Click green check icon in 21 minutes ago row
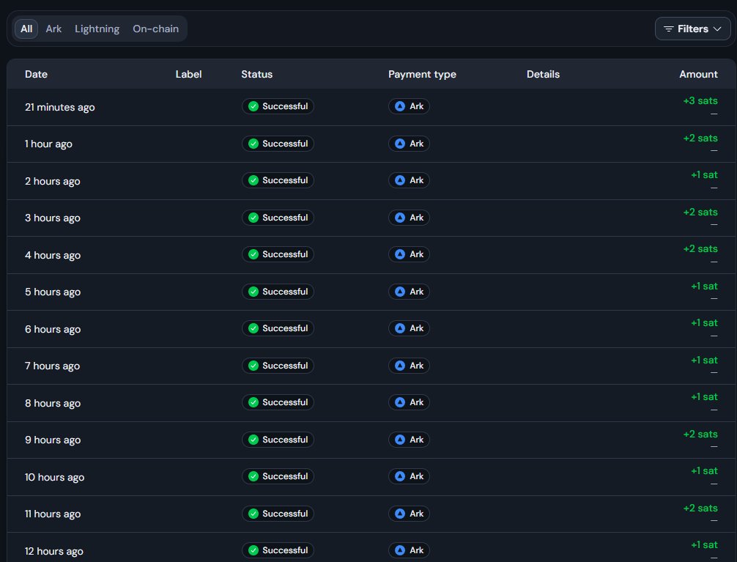This screenshot has height=562, width=737. click(x=253, y=106)
